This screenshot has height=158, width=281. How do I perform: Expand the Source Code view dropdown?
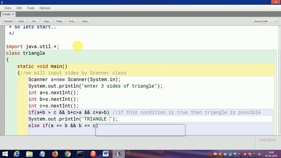[x=266, y=21]
